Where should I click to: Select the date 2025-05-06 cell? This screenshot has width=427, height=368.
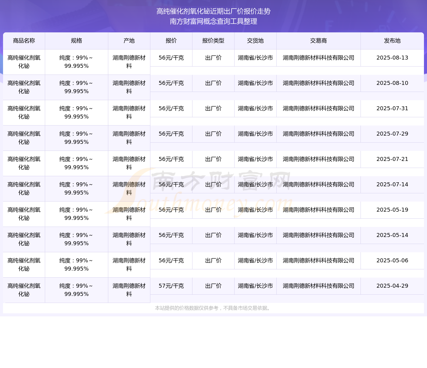392,261
